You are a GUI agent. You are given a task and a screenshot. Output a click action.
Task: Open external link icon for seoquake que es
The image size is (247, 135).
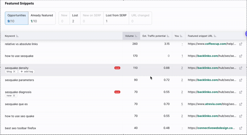coord(241,104)
